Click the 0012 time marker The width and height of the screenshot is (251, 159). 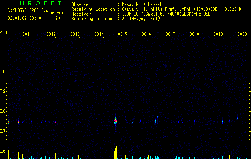pos(51,34)
